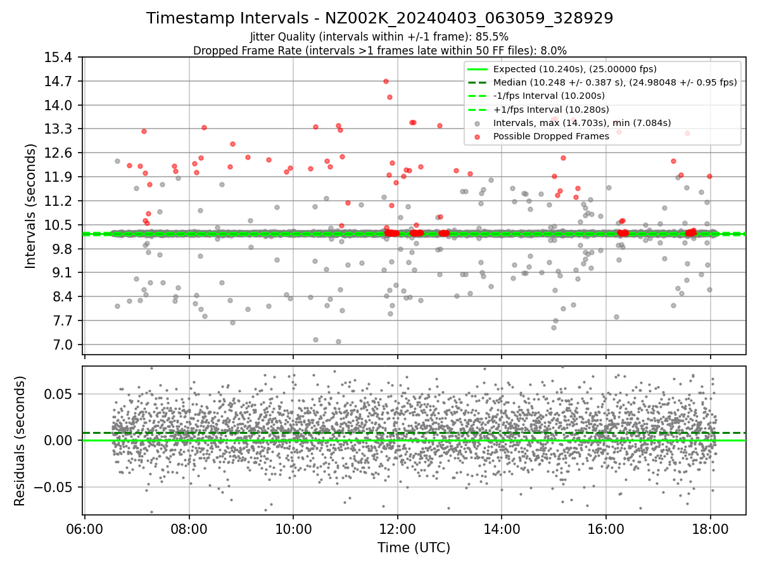
Task: Click legend entry 'Intervals, max (14.703s), min (7.084s)'
Action: point(582,123)
